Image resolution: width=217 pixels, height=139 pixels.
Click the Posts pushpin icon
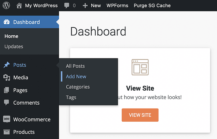click(x=7, y=65)
